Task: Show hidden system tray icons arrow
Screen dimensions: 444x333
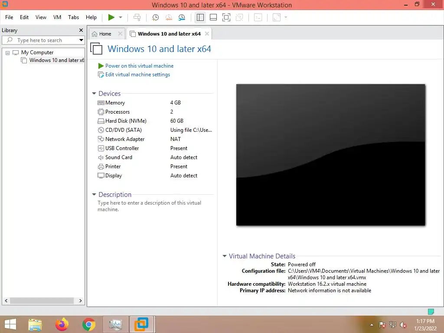Action: pos(372,325)
